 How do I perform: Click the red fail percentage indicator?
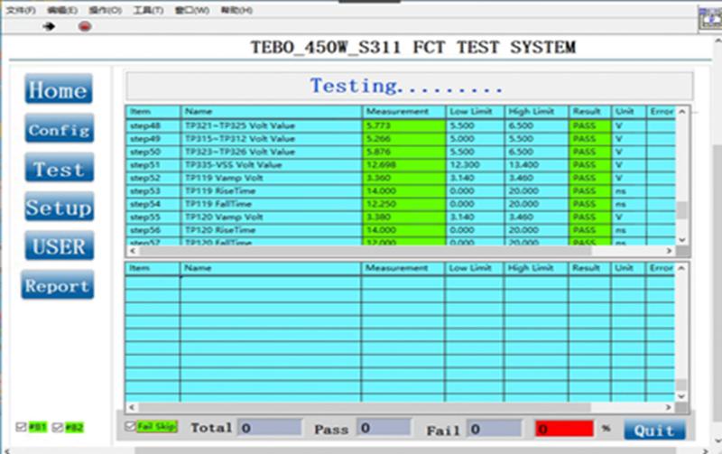pyautogui.click(x=564, y=429)
